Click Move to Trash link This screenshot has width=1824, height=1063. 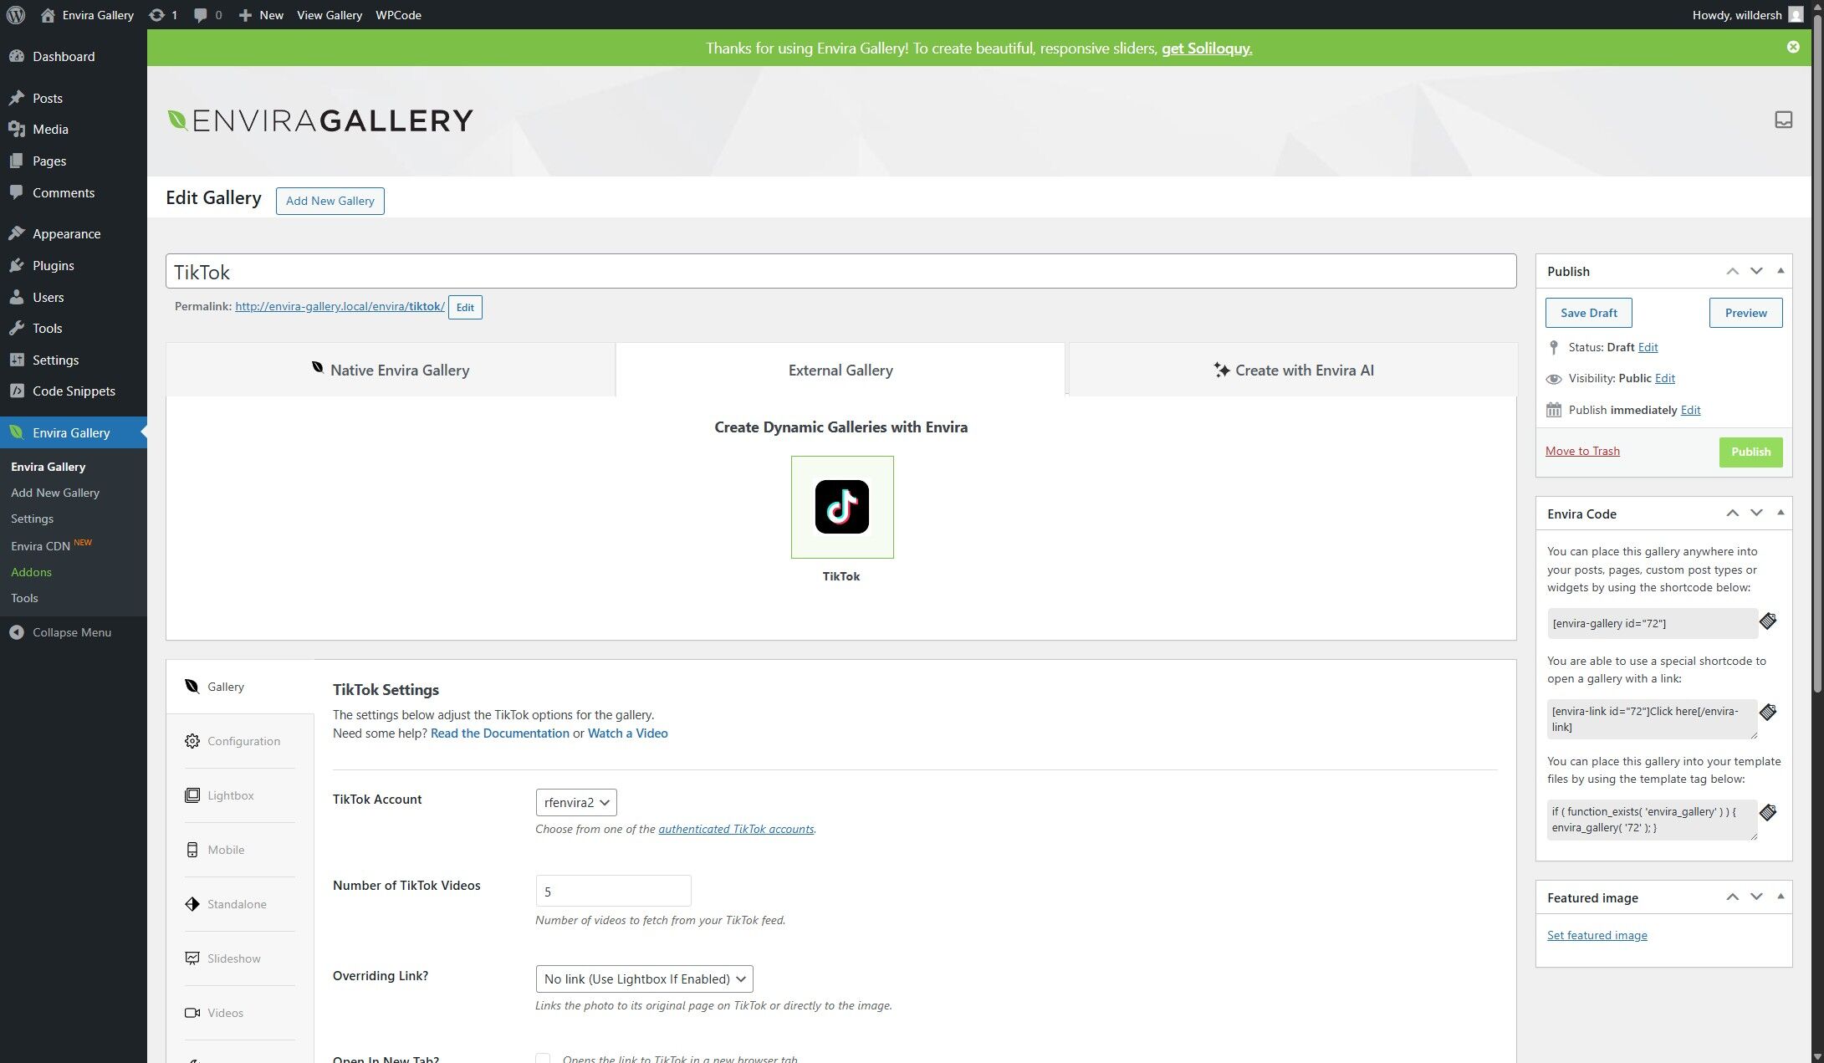click(1582, 451)
